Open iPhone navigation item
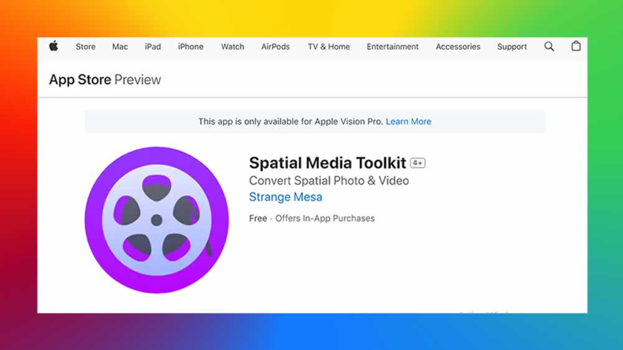623x350 pixels. tap(191, 47)
